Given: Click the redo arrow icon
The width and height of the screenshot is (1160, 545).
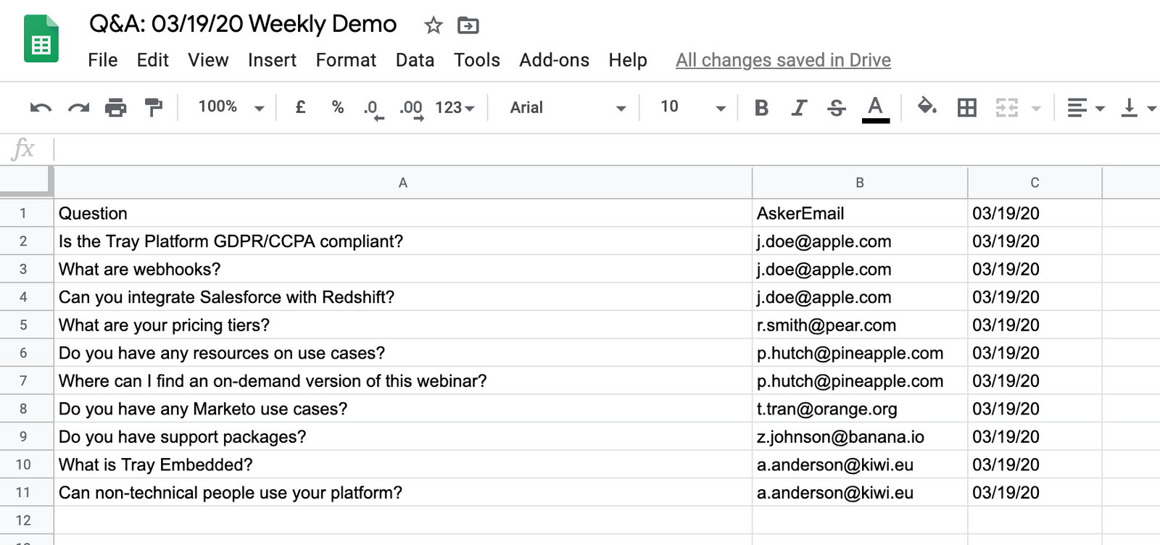Looking at the screenshot, I should point(78,108).
